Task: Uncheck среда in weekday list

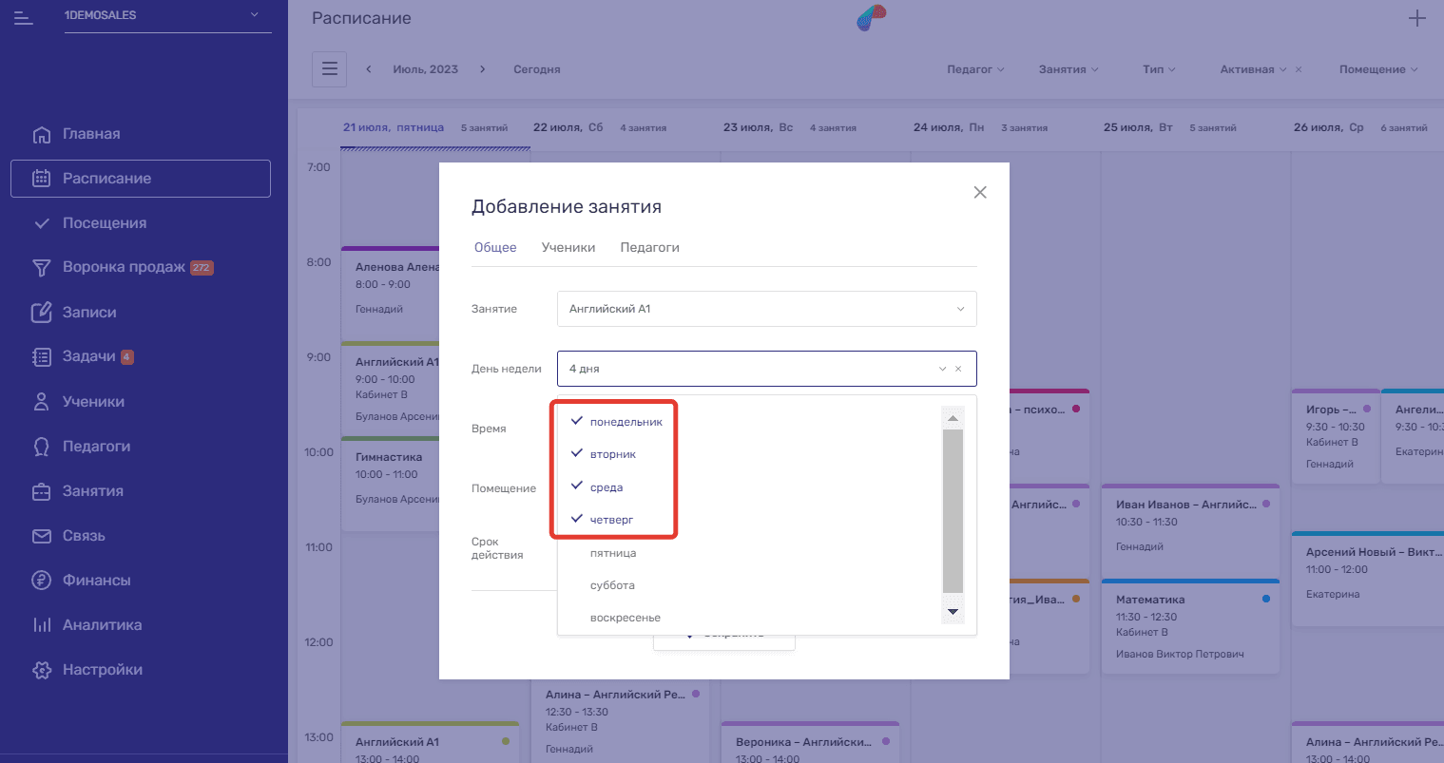Action: [606, 487]
